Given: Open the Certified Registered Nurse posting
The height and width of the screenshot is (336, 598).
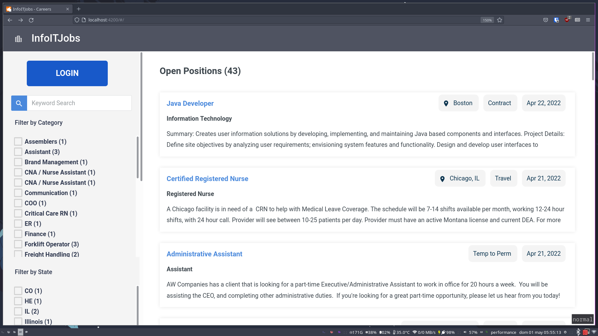Looking at the screenshot, I should coord(207,179).
